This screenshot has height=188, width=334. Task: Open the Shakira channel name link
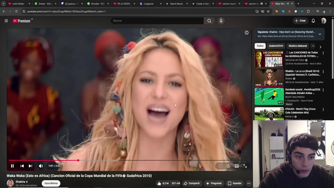pos(20,182)
